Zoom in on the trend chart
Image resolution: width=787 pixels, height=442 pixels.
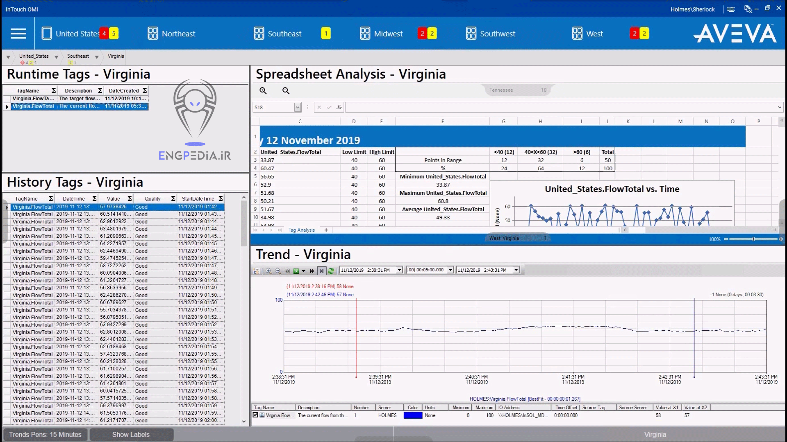coord(268,271)
